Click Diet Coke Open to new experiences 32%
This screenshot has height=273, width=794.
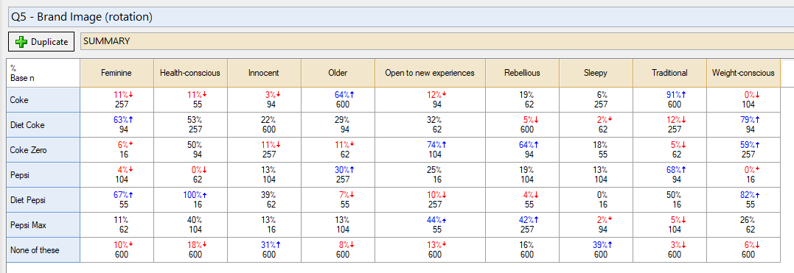[430, 125]
